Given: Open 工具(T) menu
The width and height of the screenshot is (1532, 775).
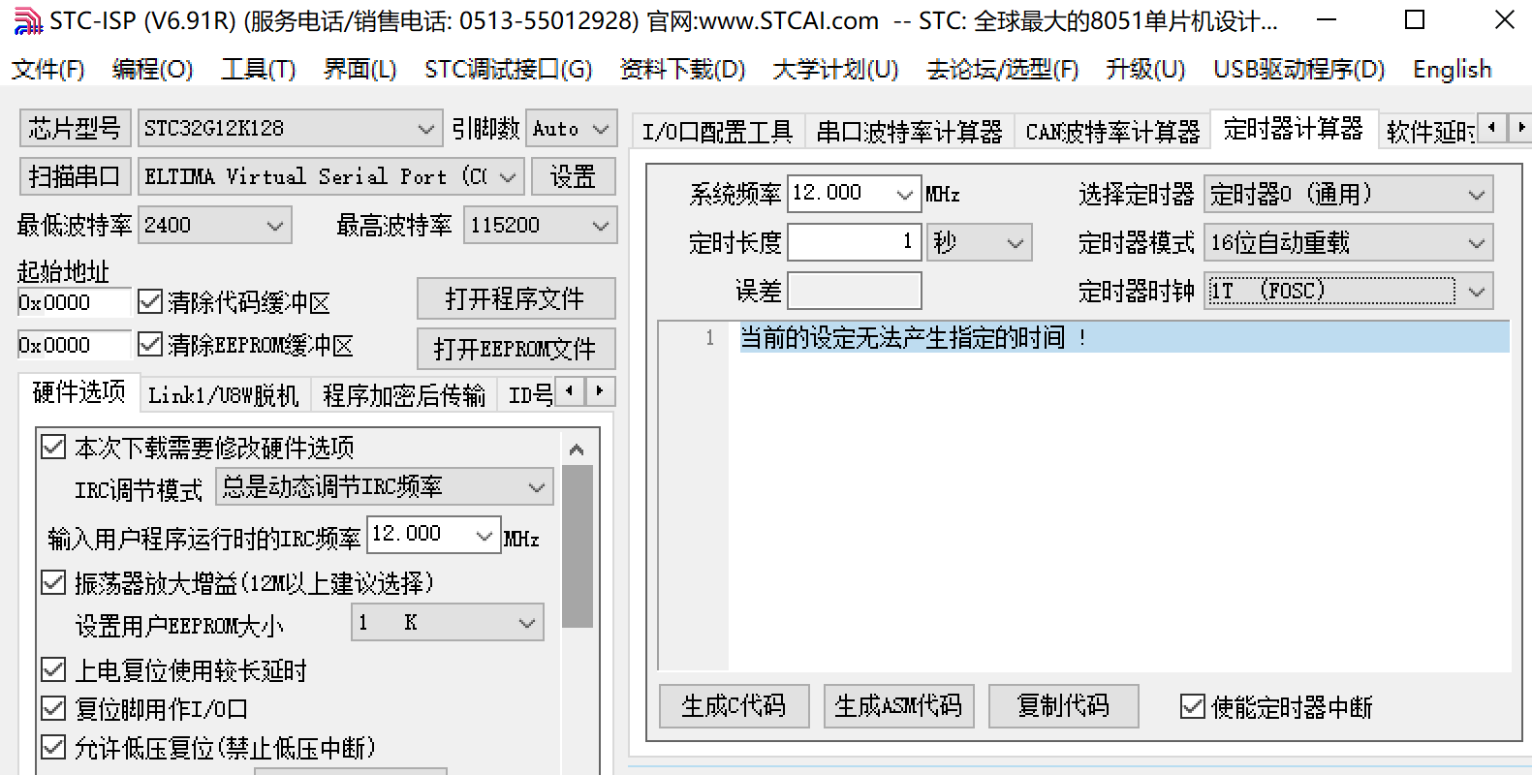Looking at the screenshot, I should 258,69.
